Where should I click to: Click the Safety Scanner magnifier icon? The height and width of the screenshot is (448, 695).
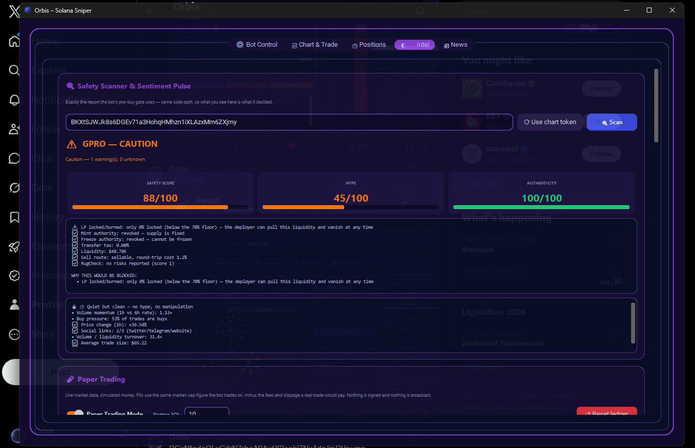[71, 86]
